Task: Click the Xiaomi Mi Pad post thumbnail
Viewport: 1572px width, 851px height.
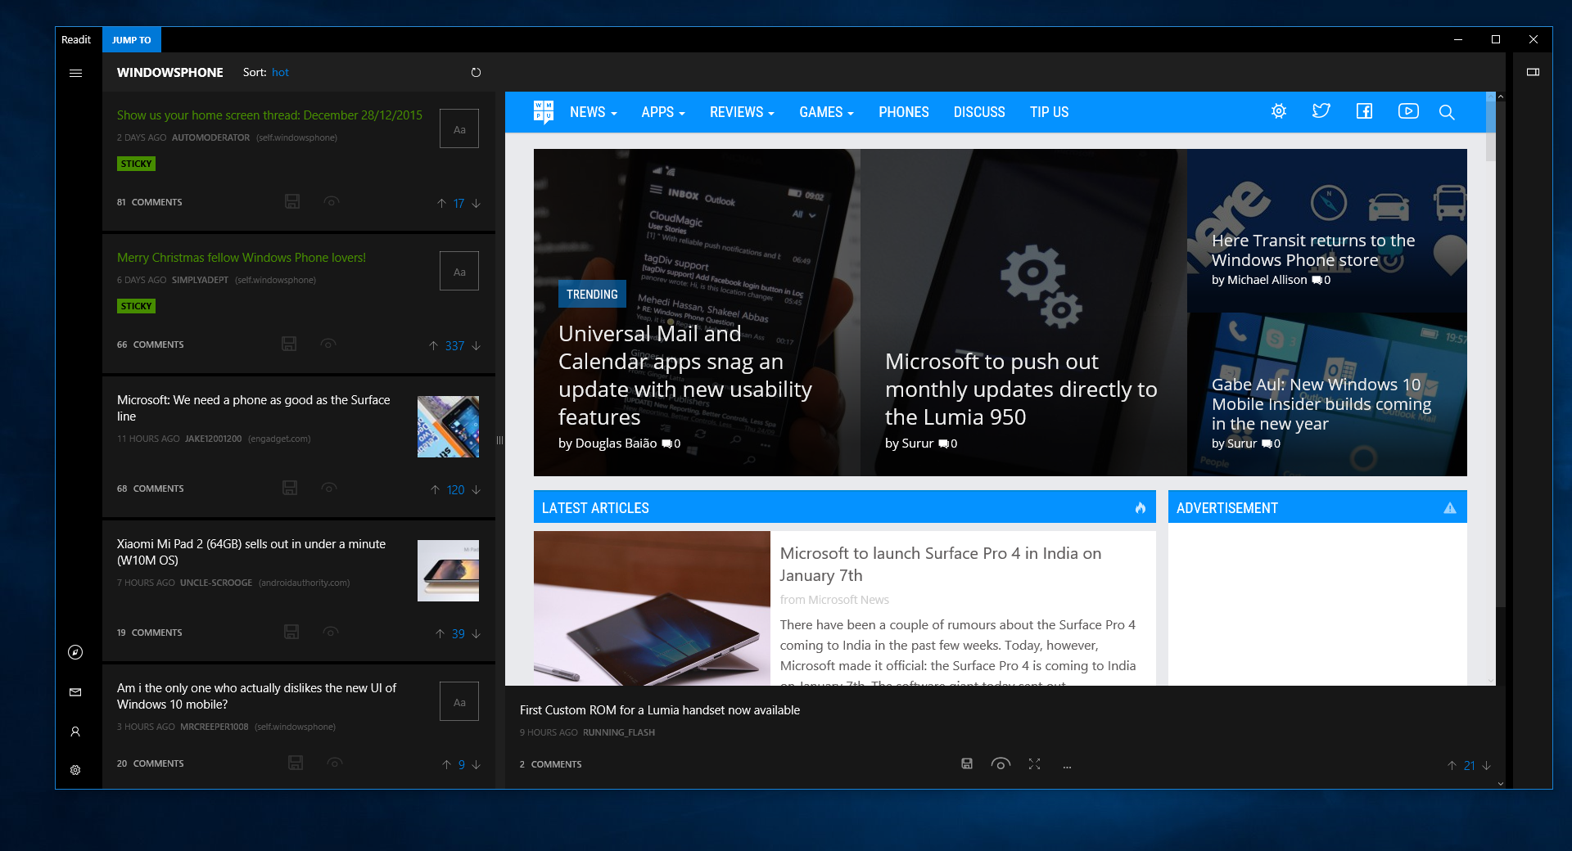Action: click(448, 570)
